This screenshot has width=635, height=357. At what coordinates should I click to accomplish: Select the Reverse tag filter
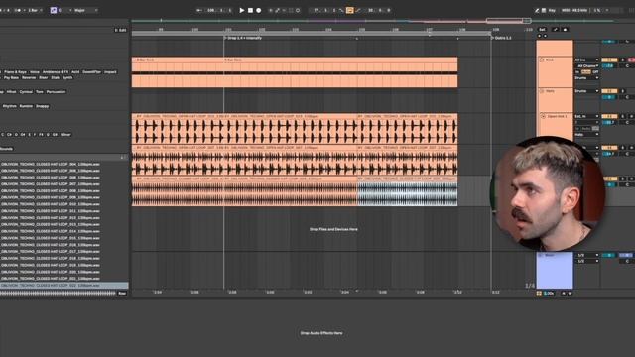29,77
